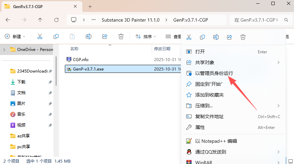Click the details view icon in the status bar

click(291, 161)
